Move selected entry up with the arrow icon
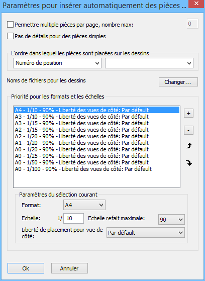The width and height of the screenshot is (205, 281). (x=189, y=146)
